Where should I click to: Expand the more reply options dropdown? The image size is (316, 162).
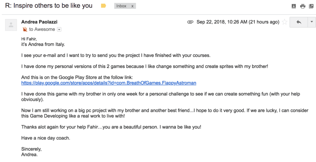point(312,22)
